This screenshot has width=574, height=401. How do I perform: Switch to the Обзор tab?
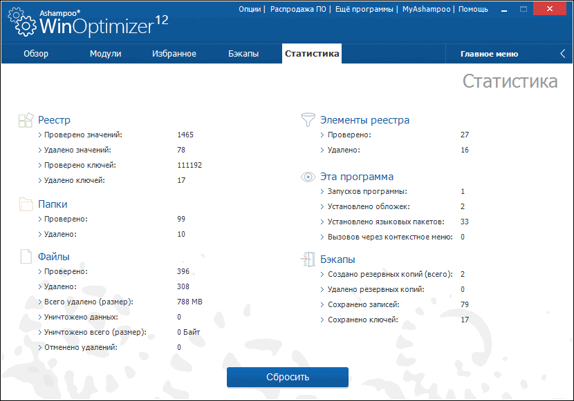(36, 54)
